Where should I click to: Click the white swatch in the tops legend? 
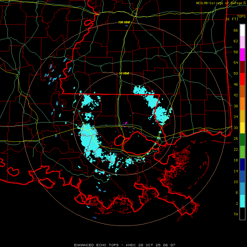pos(242,30)
